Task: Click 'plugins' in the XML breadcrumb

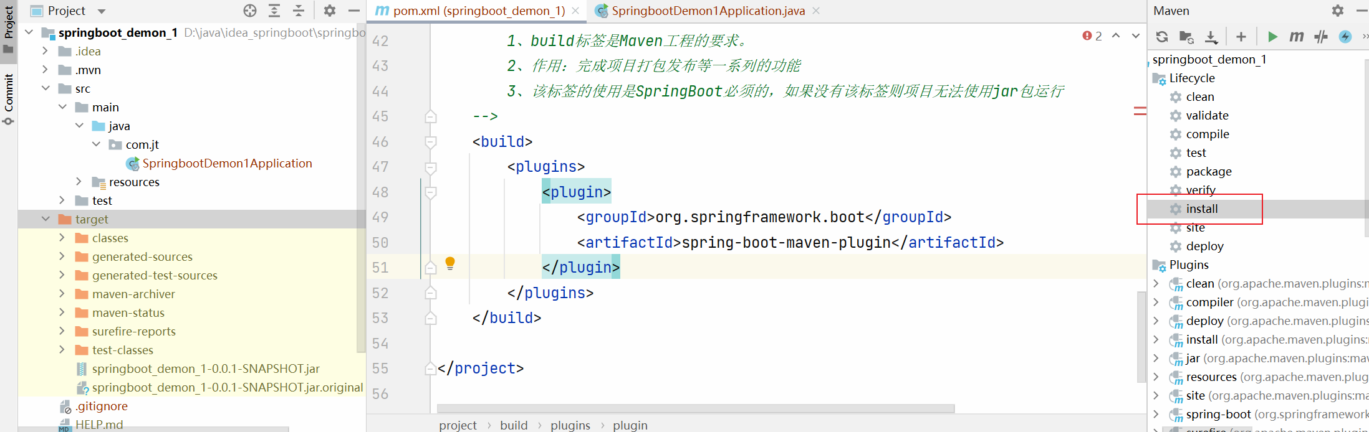Action: (570, 425)
